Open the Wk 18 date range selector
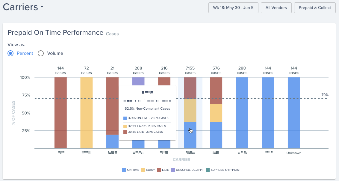Viewport: 339px width, 181px height. point(233,8)
